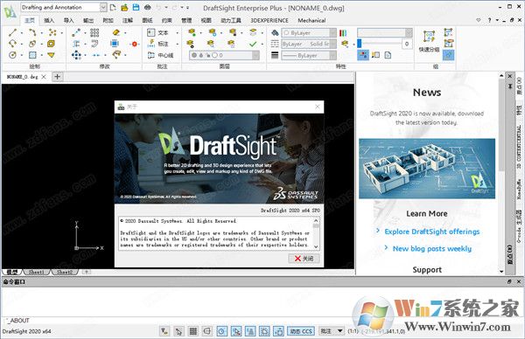Open the 3DEXPERIENCE ribbon tab
The height and width of the screenshot is (339, 525).
[269, 20]
